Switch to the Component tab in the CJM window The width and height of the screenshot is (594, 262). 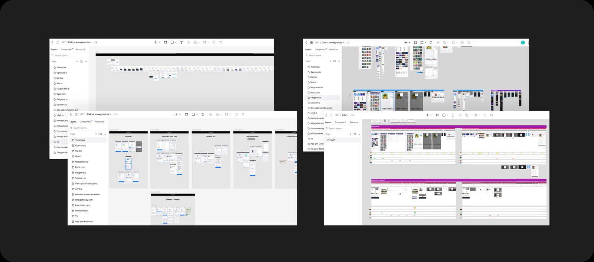[340, 122]
